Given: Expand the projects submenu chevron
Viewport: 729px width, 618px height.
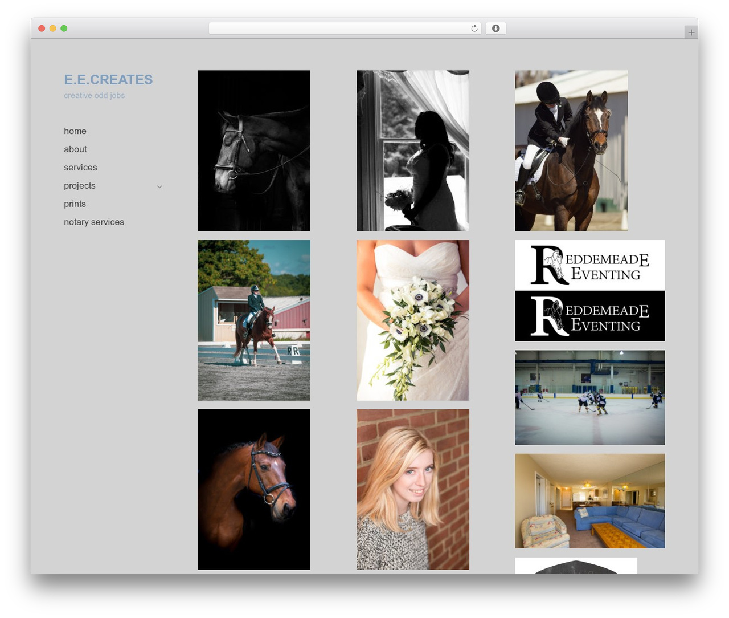Looking at the screenshot, I should pyautogui.click(x=159, y=186).
